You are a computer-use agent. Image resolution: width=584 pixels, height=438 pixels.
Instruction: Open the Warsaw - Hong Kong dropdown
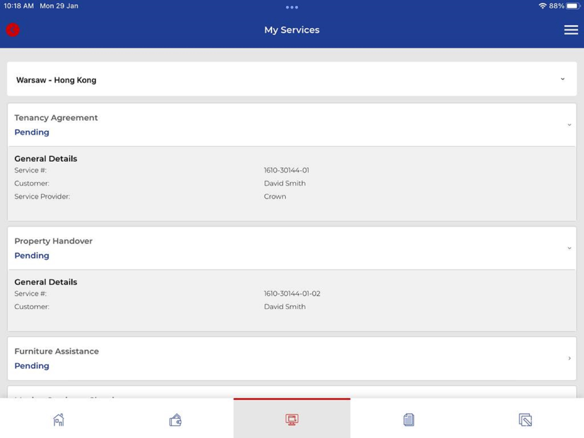(291, 79)
